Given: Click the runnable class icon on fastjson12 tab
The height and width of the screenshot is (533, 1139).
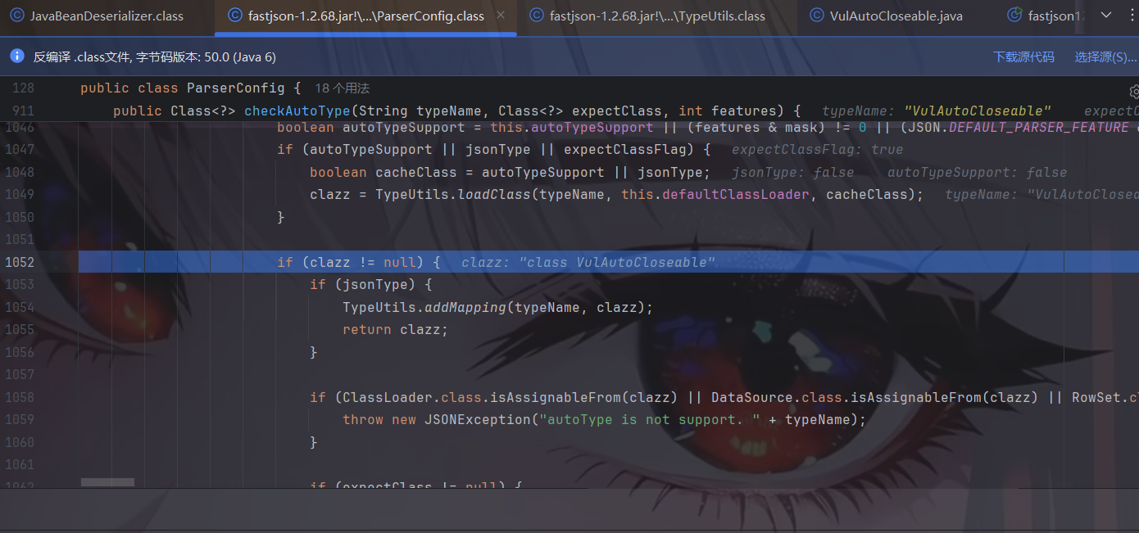Looking at the screenshot, I should click(1015, 16).
